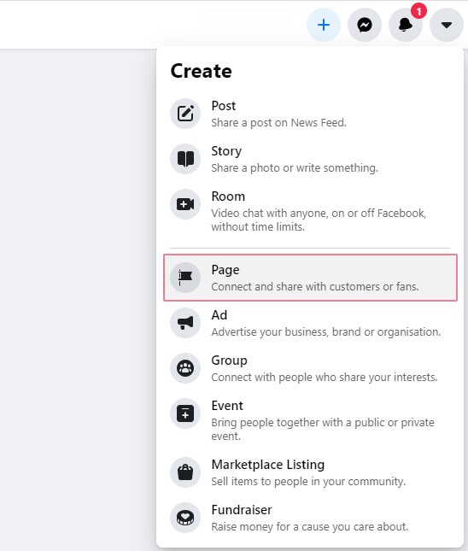Click text 'Raise money for a cause you care about.'
This screenshot has width=468, height=551.
click(x=309, y=527)
